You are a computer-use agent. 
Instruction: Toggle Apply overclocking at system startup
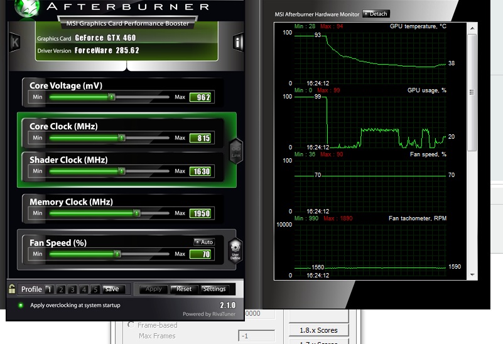pos(21,305)
